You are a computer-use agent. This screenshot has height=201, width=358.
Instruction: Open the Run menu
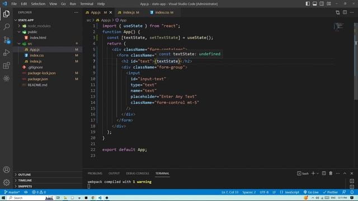(73, 4)
